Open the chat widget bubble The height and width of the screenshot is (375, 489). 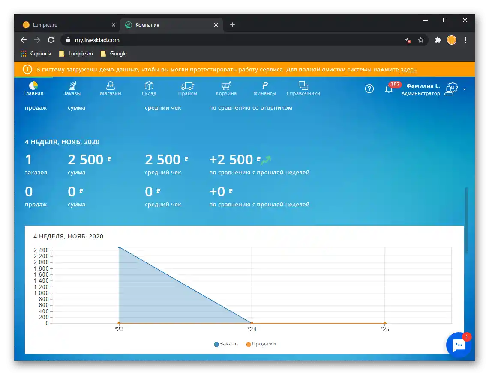[x=459, y=345]
